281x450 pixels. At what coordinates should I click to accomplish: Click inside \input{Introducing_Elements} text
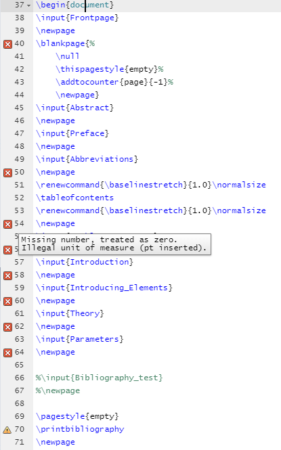[104, 288]
